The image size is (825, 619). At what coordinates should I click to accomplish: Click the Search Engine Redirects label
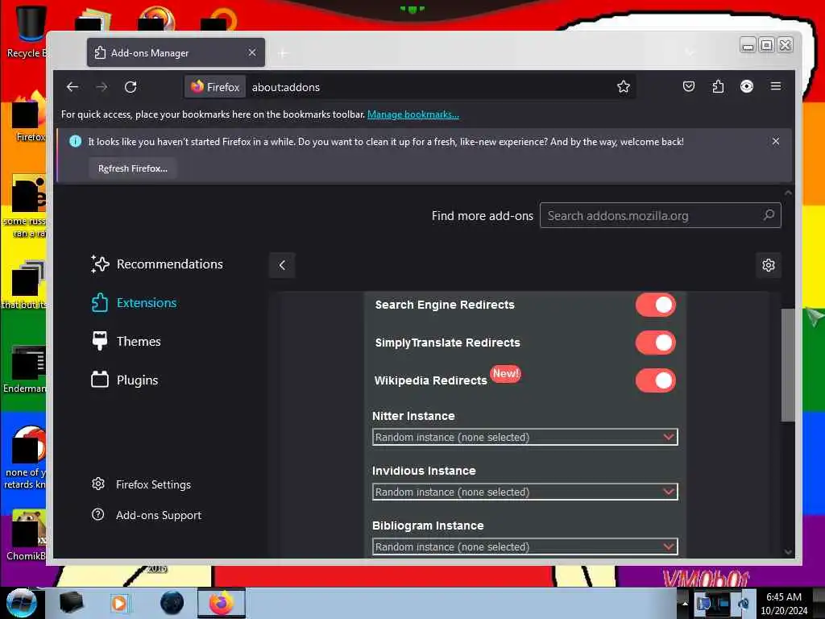coord(445,305)
